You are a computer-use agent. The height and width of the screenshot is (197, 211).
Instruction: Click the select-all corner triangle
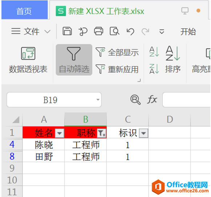(16, 120)
